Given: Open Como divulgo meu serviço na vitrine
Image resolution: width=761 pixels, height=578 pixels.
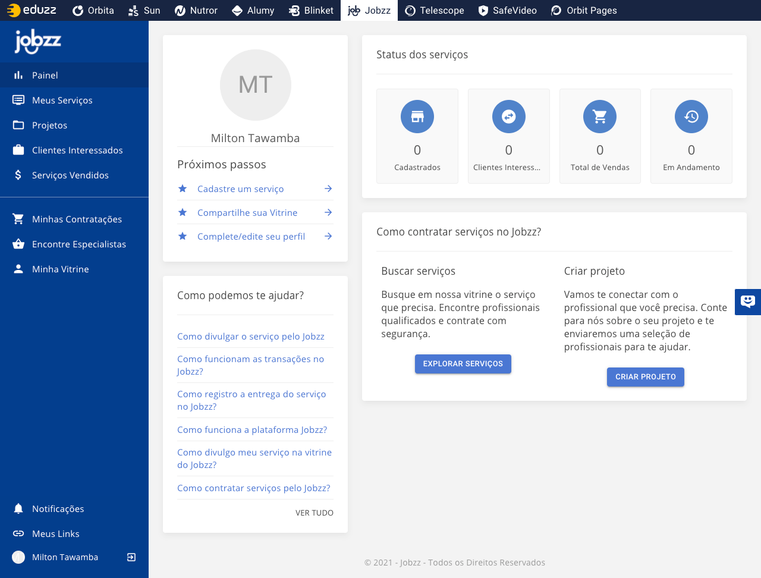Looking at the screenshot, I should 254,458.
